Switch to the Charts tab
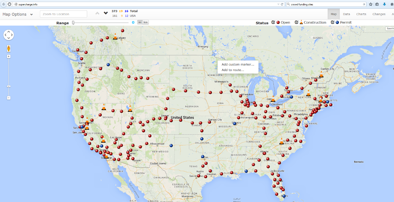This screenshot has height=202, width=394. (x=361, y=14)
